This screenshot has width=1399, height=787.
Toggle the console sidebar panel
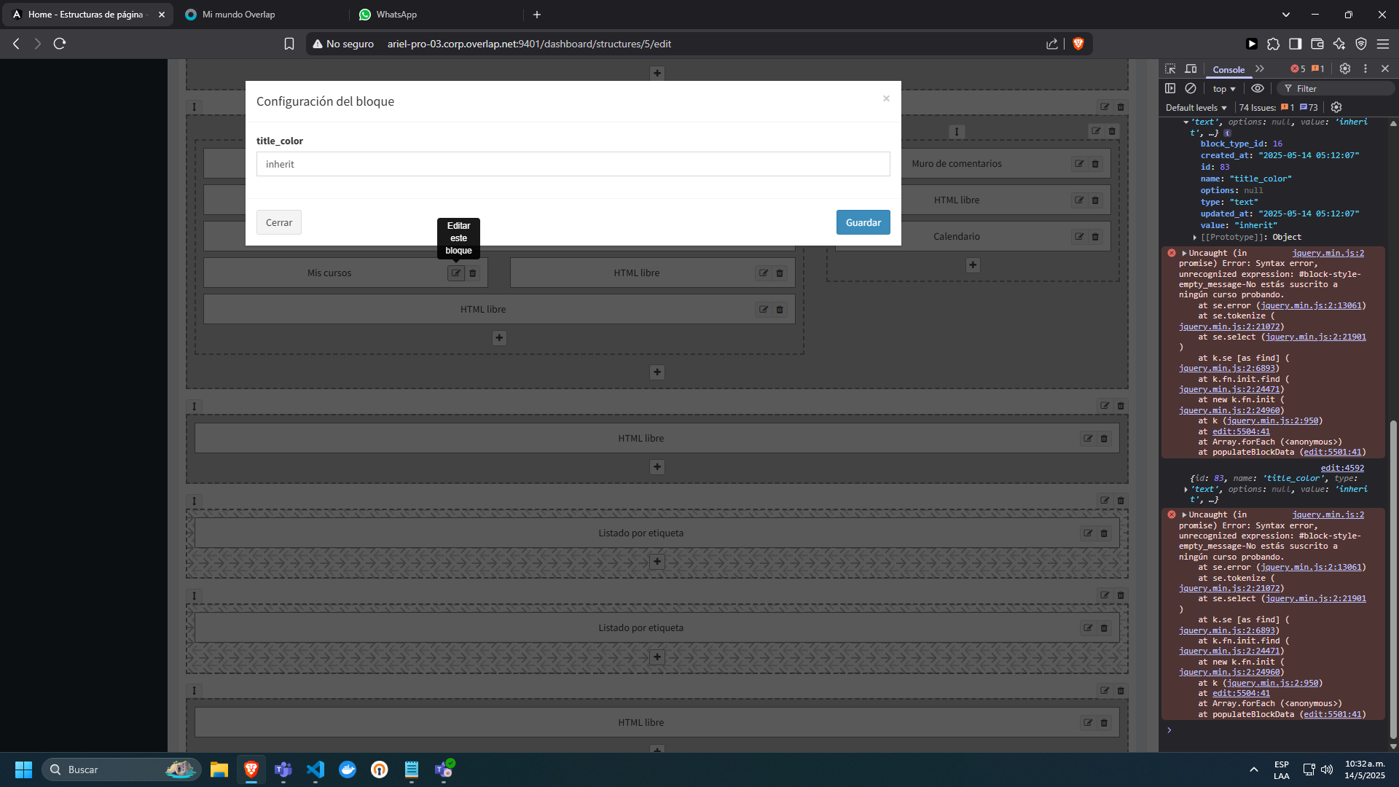pyautogui.click(x=1170, y=88)
